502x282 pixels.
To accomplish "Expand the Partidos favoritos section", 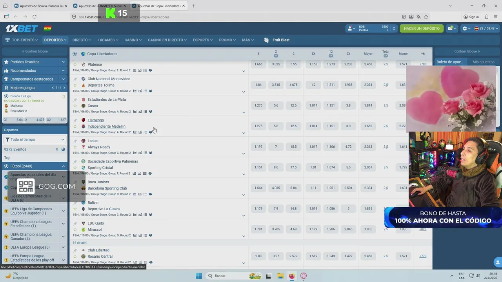I will [x=63, y=62].
